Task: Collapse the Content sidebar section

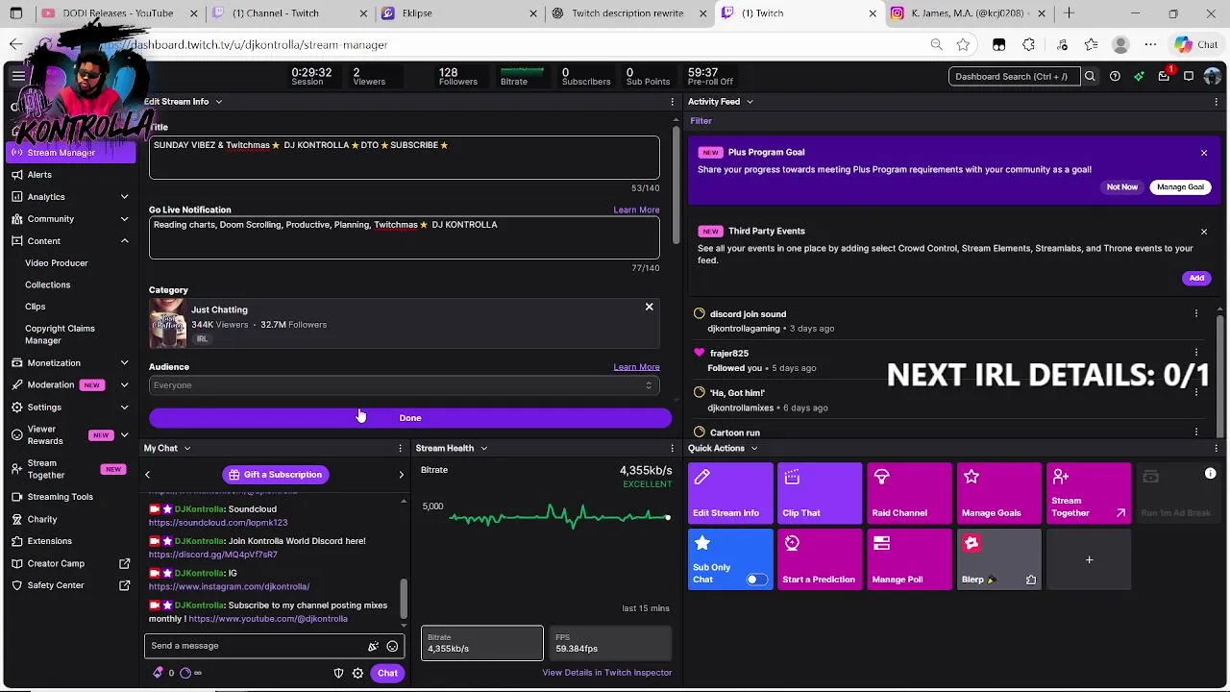Action: click(124, 241)
